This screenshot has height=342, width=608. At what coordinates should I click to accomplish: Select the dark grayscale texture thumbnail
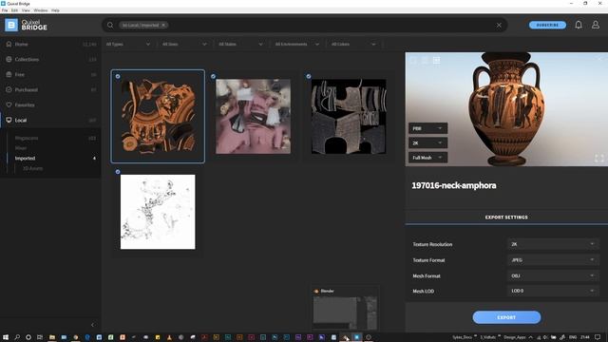(x=349, y=116)
